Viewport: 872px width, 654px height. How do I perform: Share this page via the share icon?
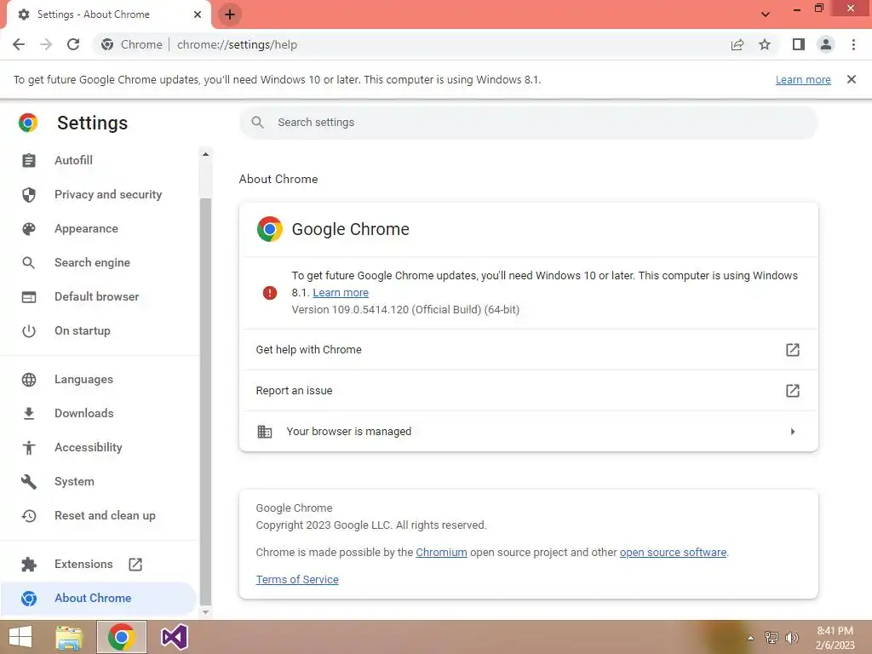[x=737, y=44]
